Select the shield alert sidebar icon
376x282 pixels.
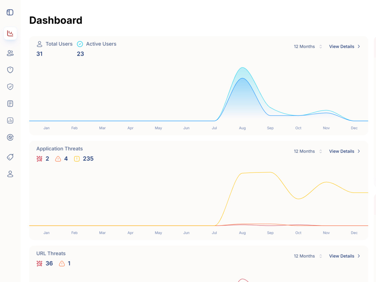10,70
